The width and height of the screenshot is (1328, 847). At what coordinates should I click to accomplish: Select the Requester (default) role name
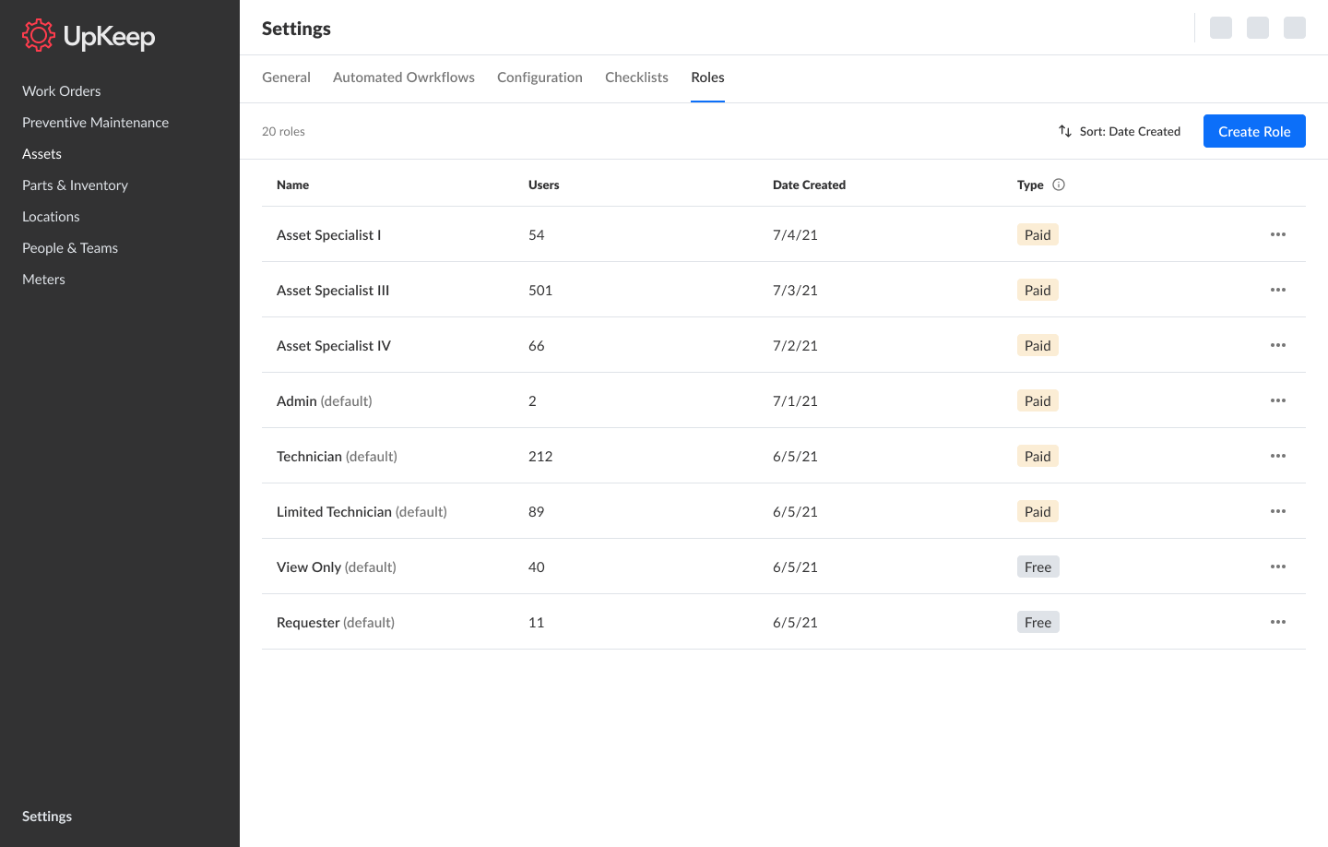(x=336, y=622)
